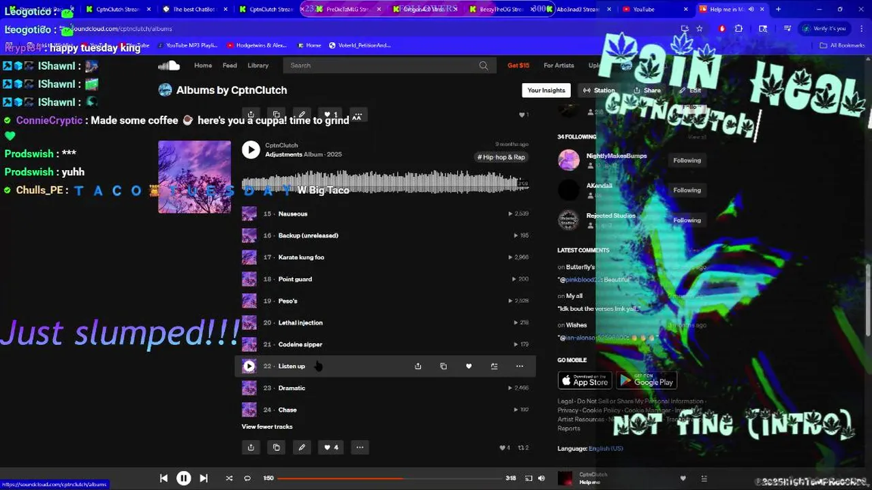872x490 pixels.
Task: Like the now playing track Help me
Action: [x=683, y=478]
